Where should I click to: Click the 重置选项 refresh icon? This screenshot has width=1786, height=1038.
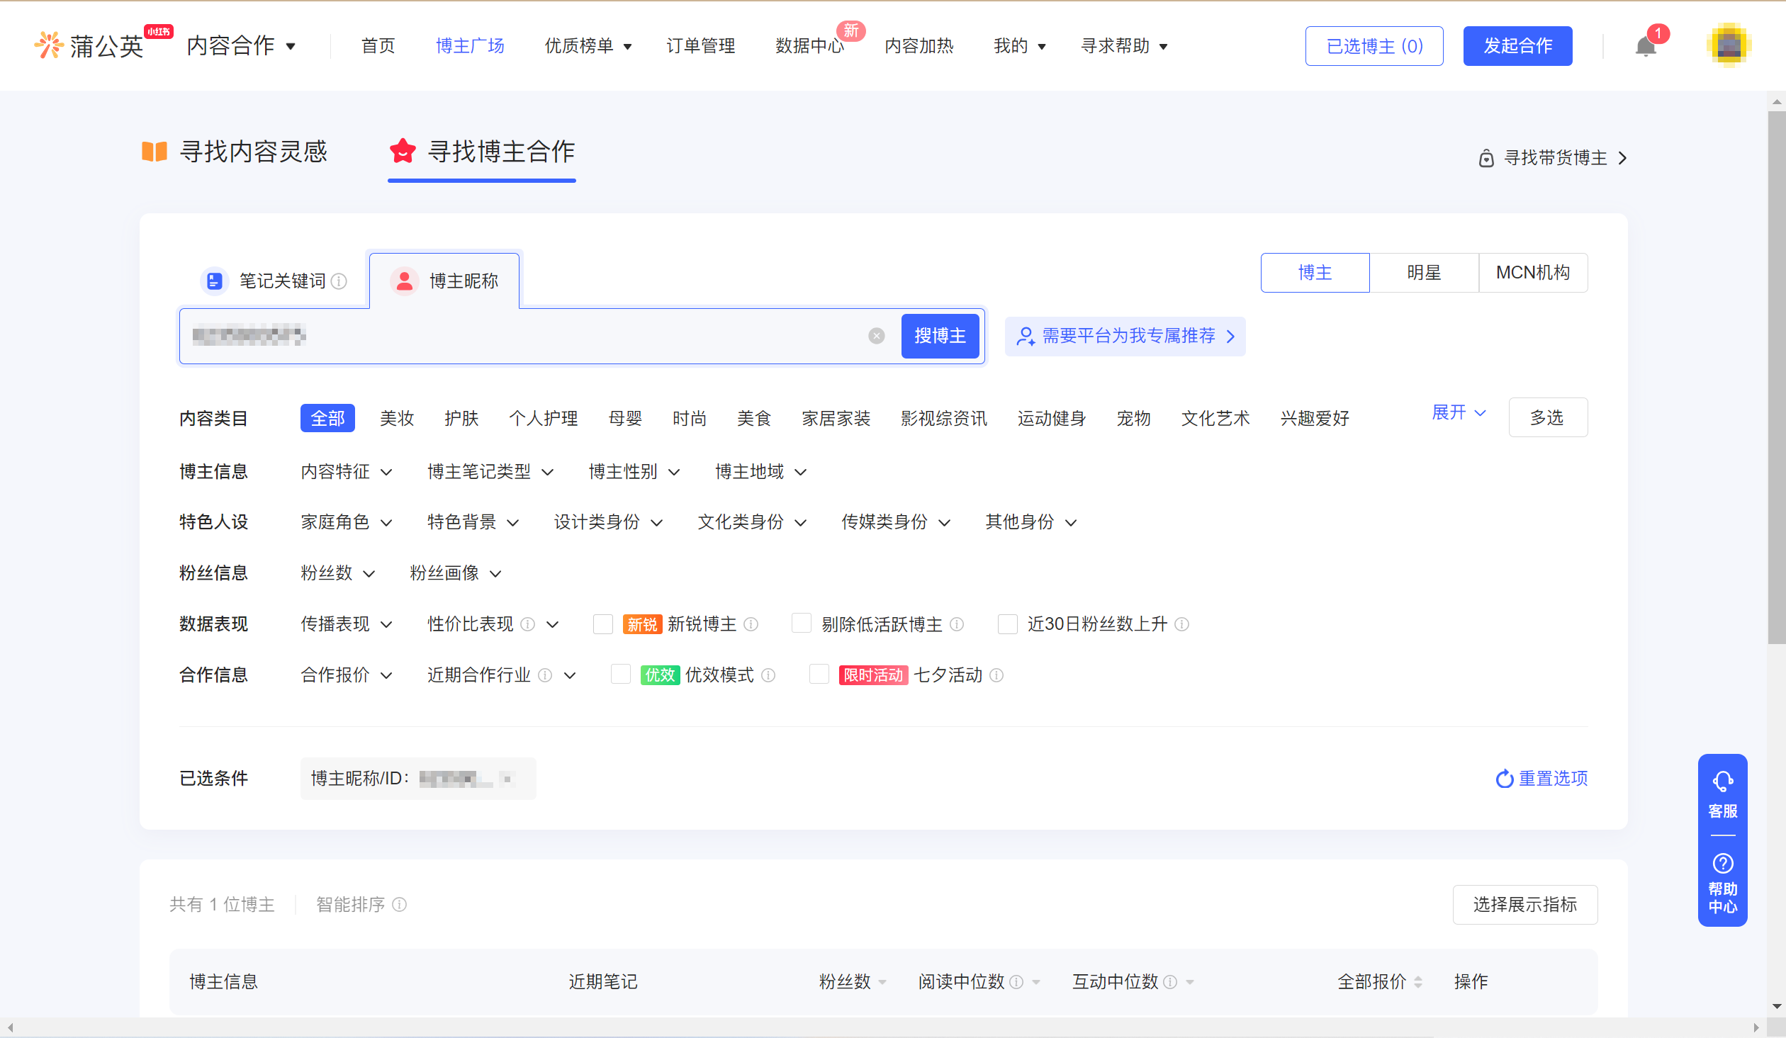point(1504,779)
